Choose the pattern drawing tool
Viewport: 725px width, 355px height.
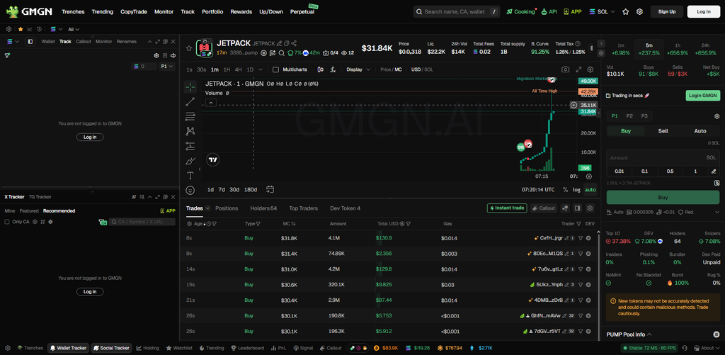tap(190, 132)
